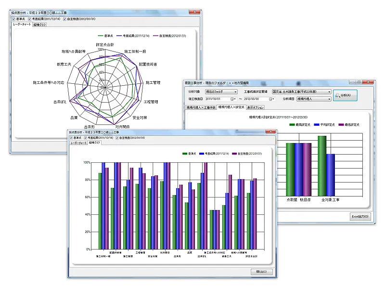Close the 複数工事分析 window
Screen dimensions: 385x289
(368, 82)
